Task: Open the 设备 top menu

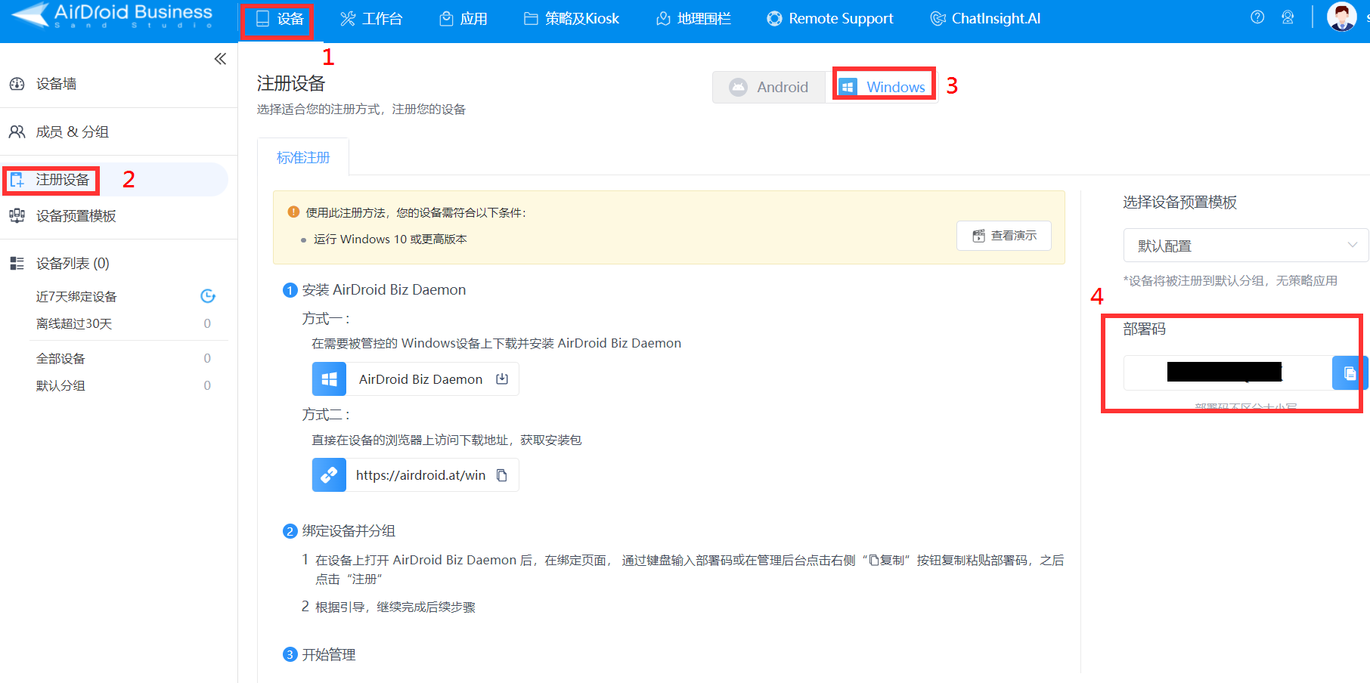Action: (280, 19)
